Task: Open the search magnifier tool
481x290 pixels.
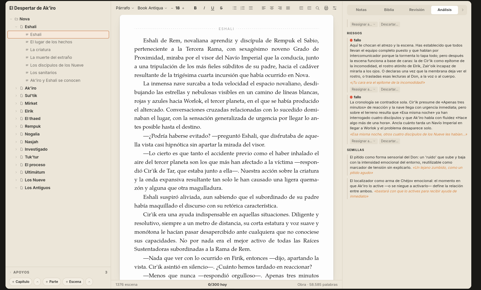Action: (318, 8)
